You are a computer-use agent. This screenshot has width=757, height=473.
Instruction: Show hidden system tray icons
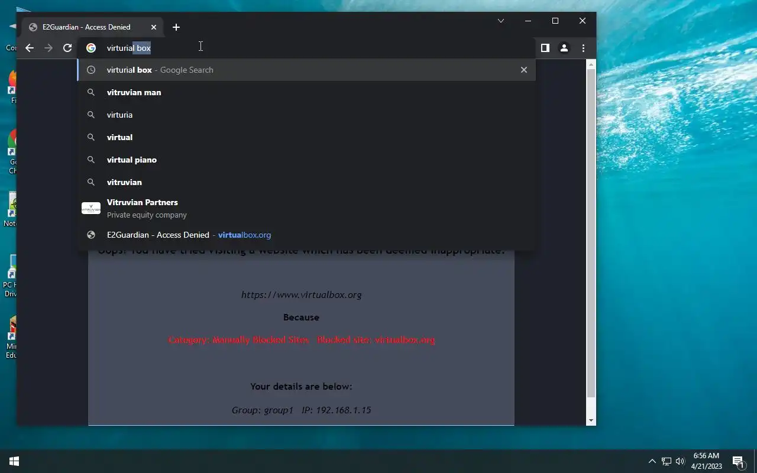652,461
